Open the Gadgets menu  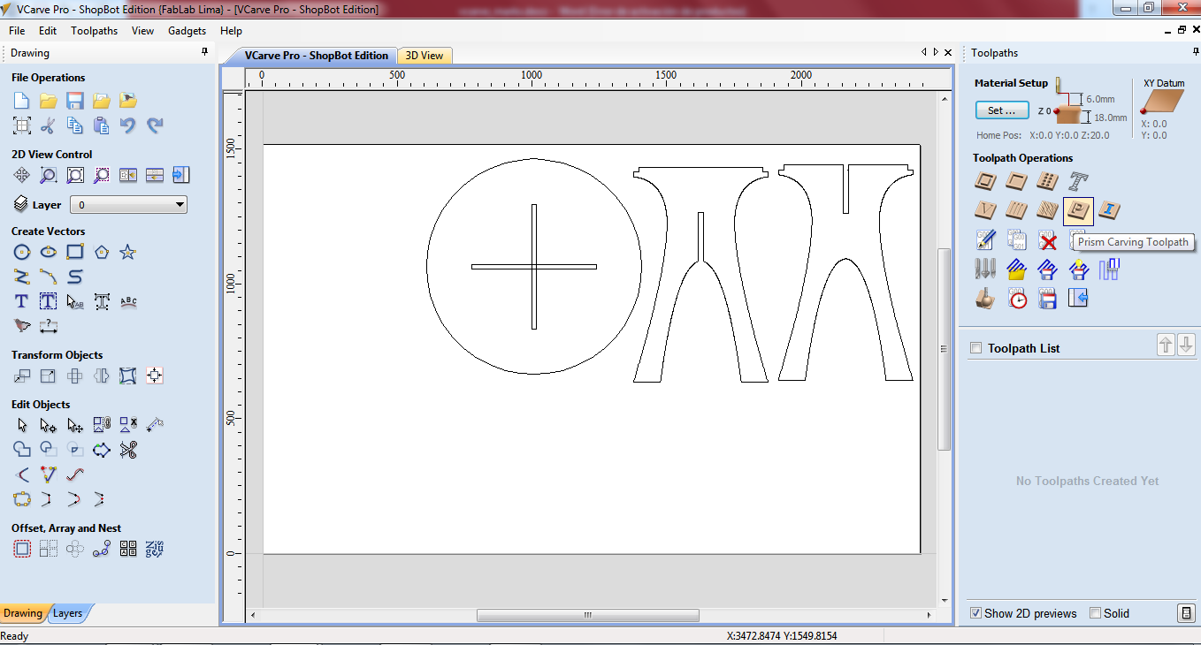point(187,31)
